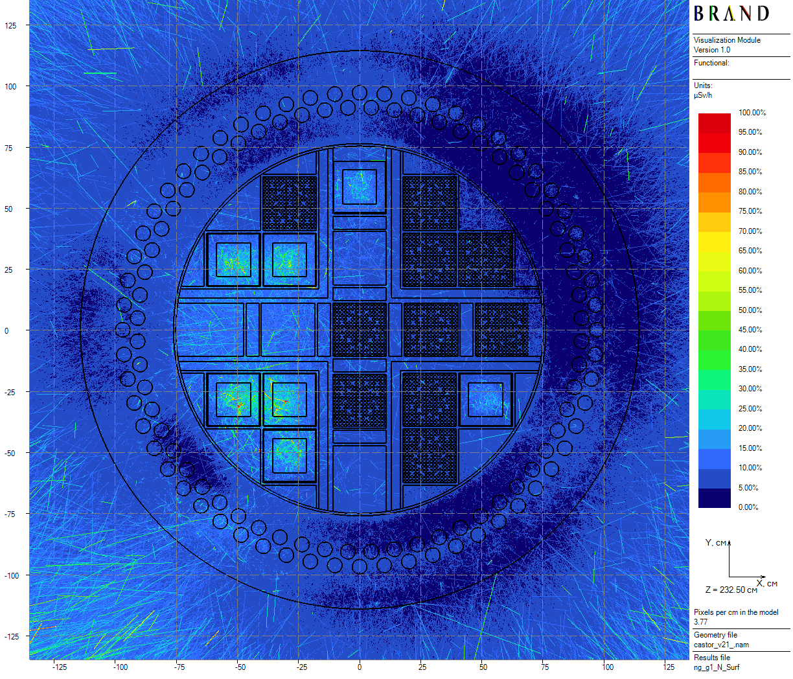Click the 100 tick on the Y axis
The width and height of the screenshot is (793, 679).
[x=10, y=86]
